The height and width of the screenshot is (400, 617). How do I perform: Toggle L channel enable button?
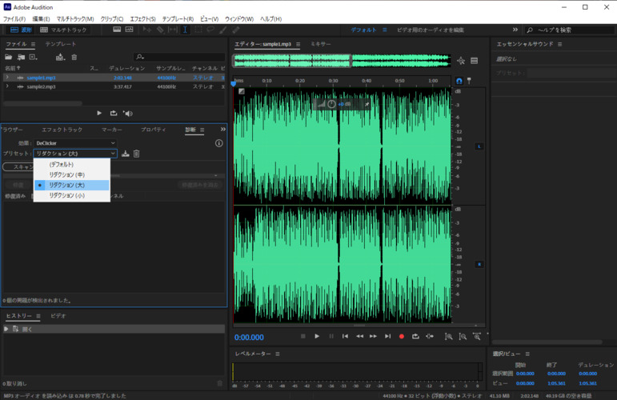click(479, 146)
